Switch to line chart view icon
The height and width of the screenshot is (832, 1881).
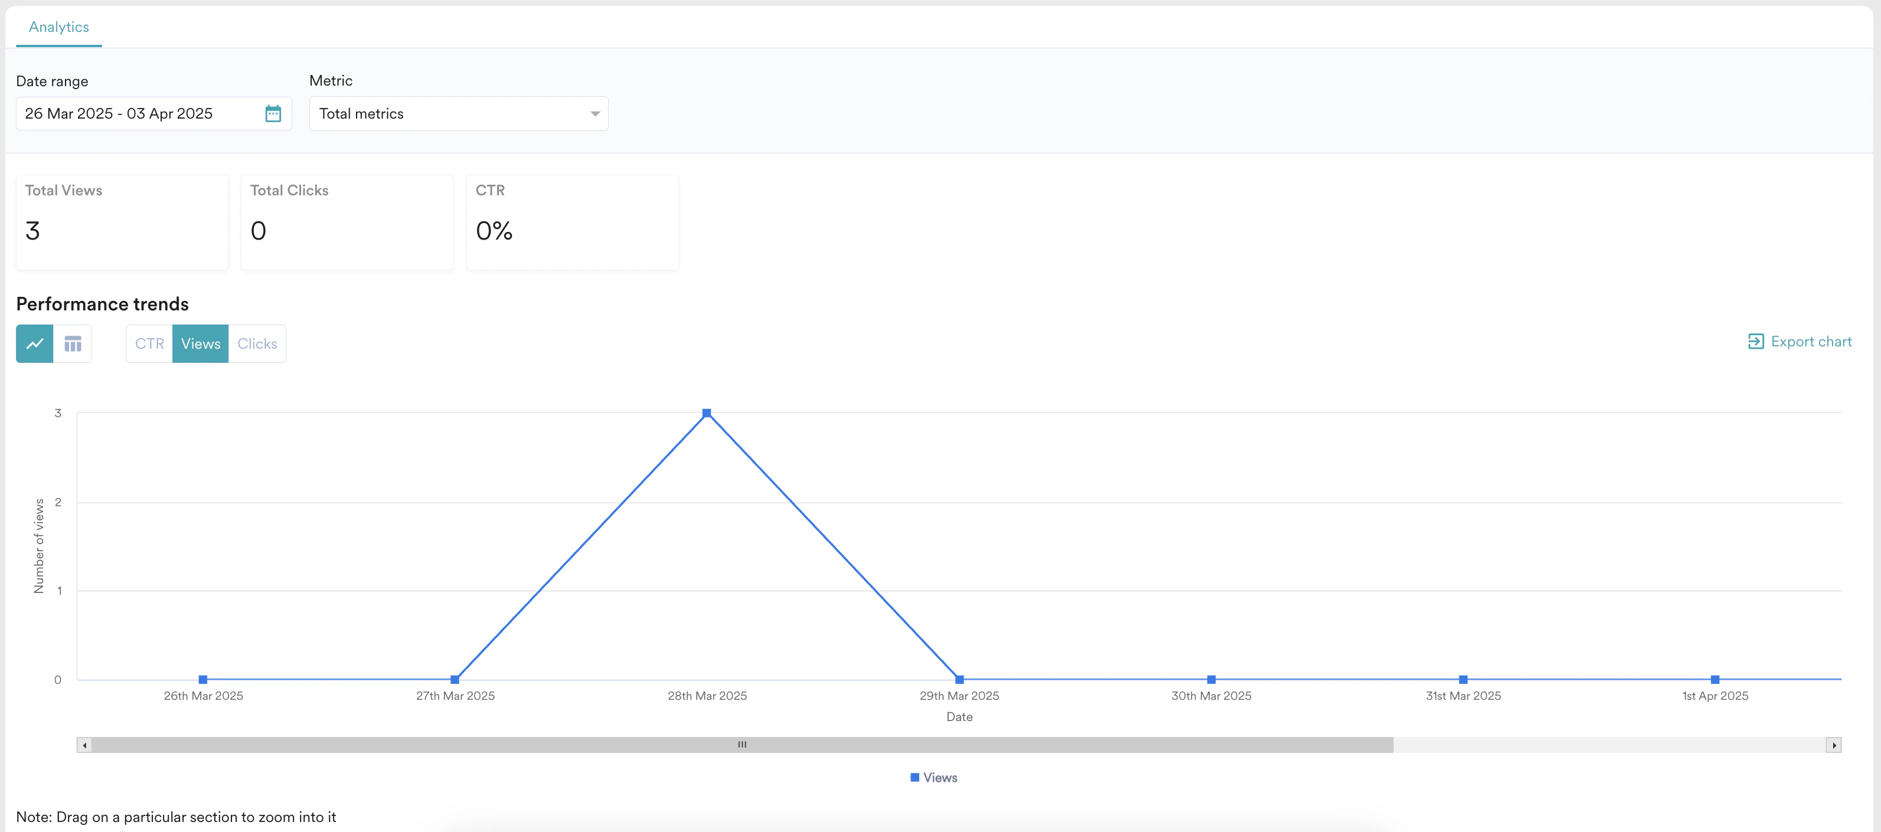click(x=34, y=344)
